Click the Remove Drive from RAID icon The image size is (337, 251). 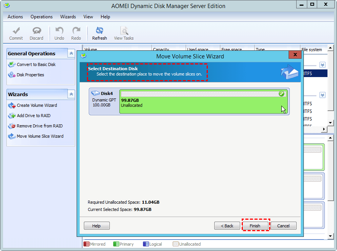point(11,126)
